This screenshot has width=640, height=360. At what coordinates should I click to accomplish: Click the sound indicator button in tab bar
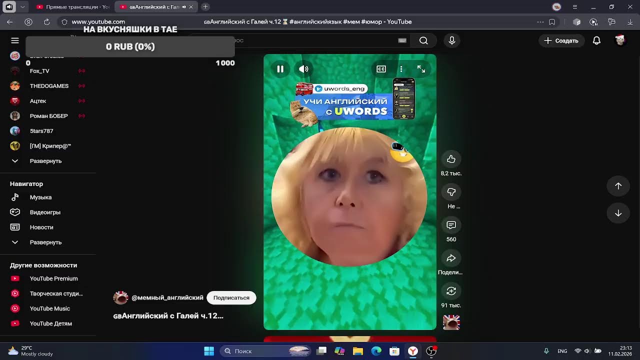pyautogui.click(x=9, y=7)
